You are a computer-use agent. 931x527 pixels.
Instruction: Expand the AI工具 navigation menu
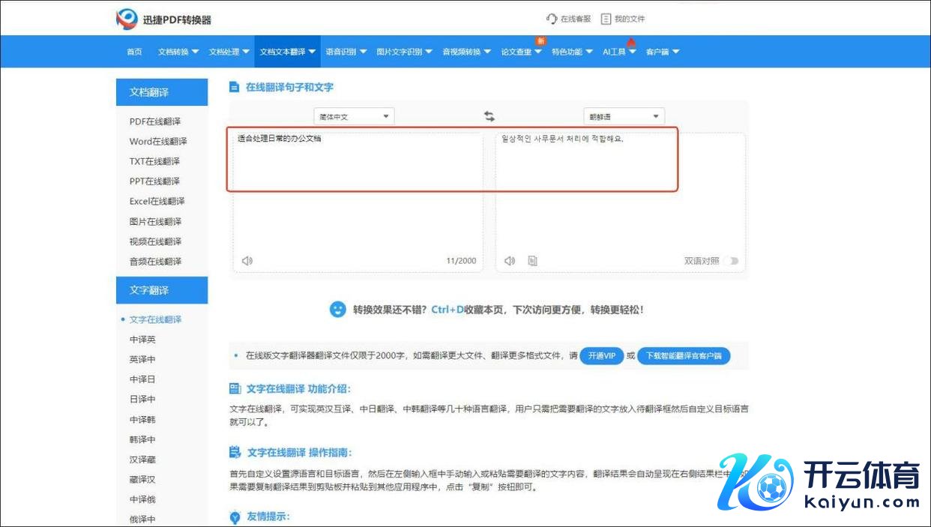pyautogui.click(x=619, y=52)
